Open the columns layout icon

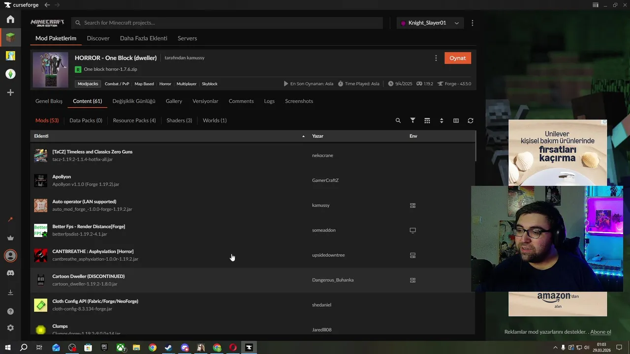pyautogui.click(x=456, y=120)
